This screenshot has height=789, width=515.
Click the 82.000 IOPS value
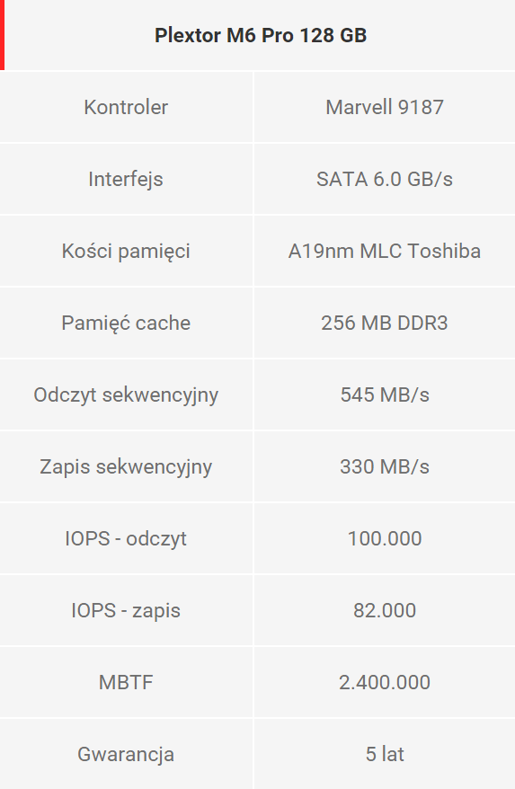(385, 611)
